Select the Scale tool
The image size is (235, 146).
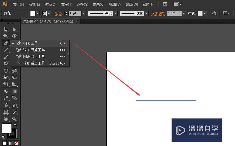pyautogui.click(x=14, y=71)
